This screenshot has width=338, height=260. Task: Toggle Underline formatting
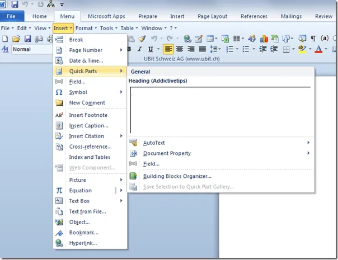(151, 49)
